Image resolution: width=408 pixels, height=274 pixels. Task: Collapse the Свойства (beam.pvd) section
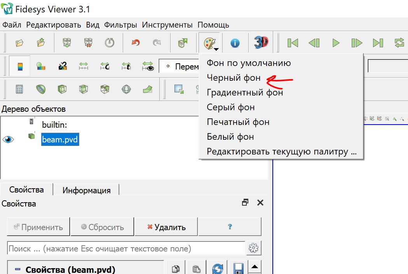click(17, 269)
